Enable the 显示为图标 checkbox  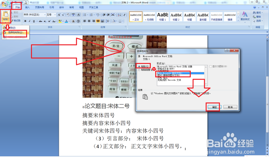point(211,66)
